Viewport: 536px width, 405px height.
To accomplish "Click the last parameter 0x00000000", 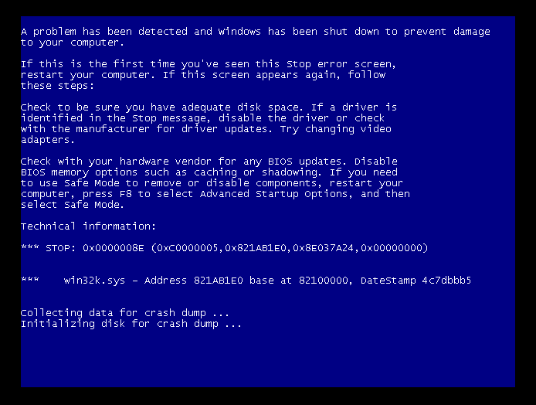I will click(391, 247).
